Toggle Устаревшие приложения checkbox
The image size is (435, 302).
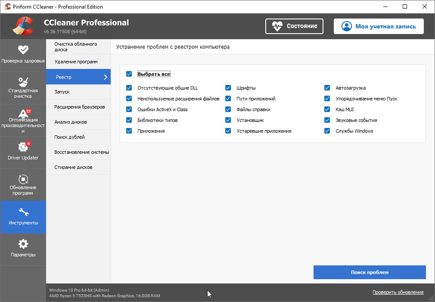228,131
